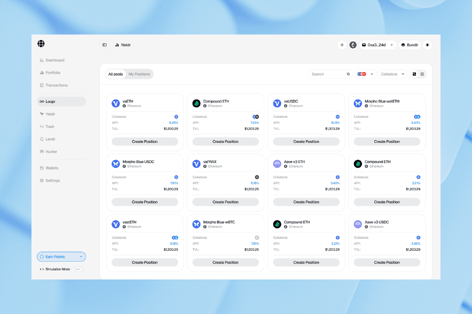The height and width of the screenshot is (314, 472).
Task: Click the Bundlr button
Action: (x=410, y=45)
